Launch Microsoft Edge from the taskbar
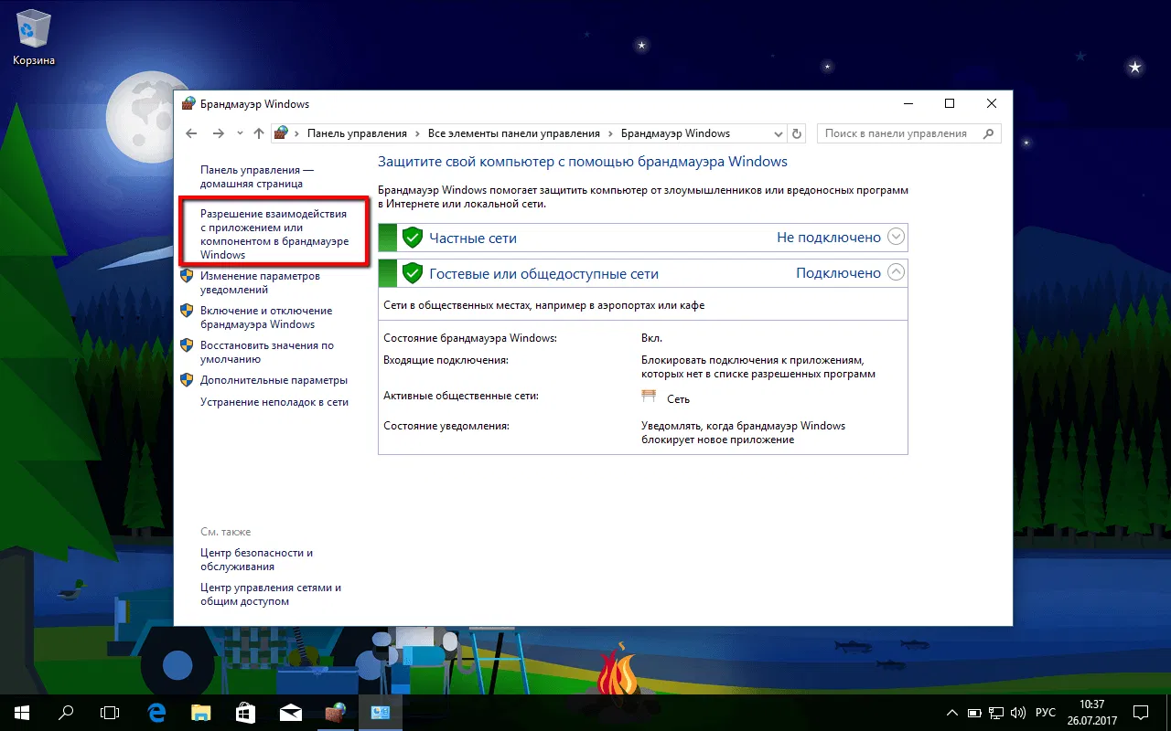 [156, 712]
